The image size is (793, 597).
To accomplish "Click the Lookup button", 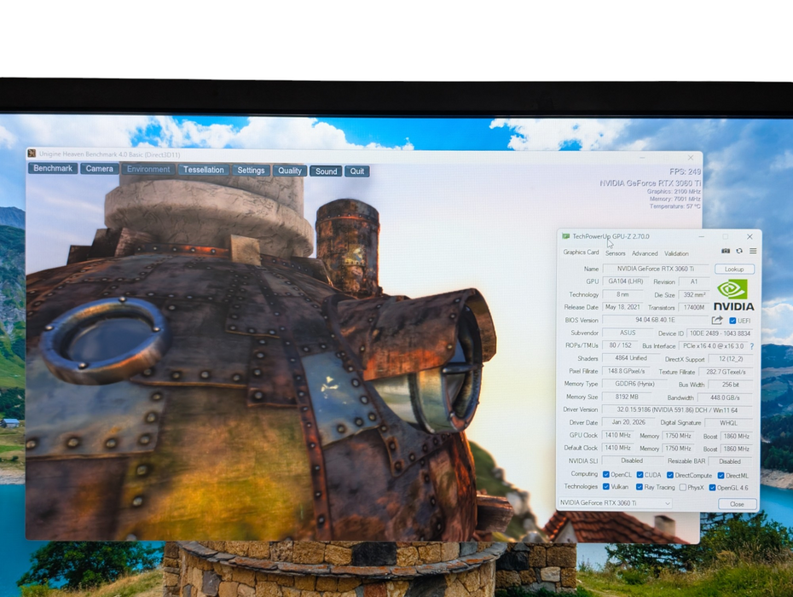I will [x=734, y=270].
